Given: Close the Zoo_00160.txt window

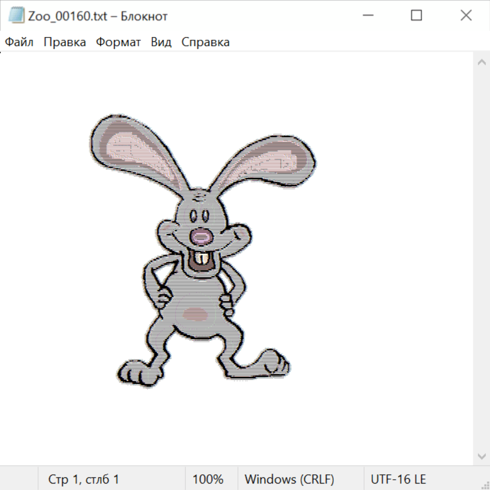Looking at the screenshot, I should (x=466, y=16).
